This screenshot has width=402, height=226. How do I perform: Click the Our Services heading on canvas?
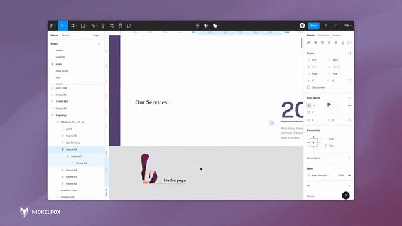point(151,102)
